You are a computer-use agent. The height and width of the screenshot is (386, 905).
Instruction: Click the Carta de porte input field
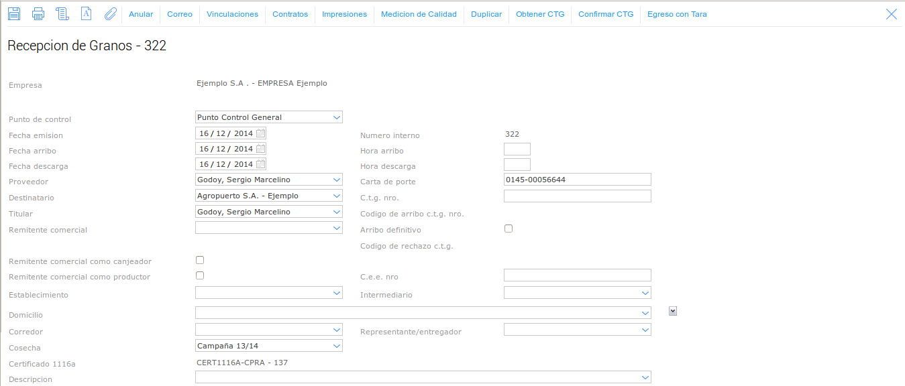pos(577,180)
